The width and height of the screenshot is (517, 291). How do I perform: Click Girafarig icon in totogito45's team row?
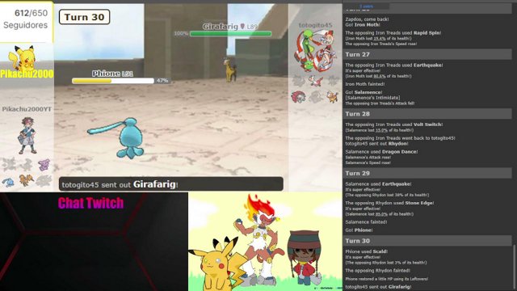click(332, 97)
